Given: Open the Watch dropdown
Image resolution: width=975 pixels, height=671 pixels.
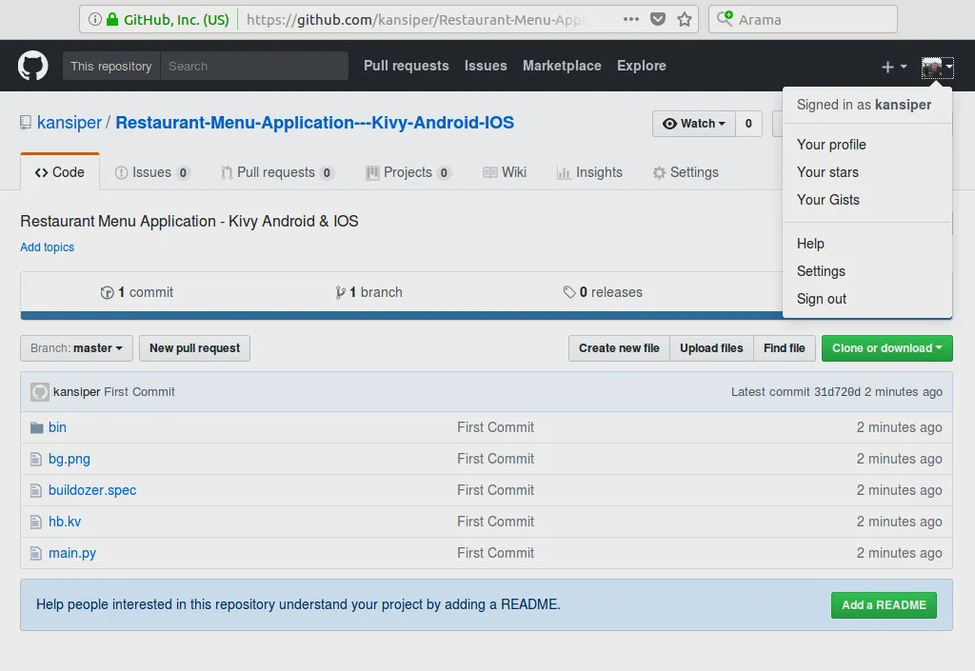Looking at the screenshot, I should coord(694,124).
